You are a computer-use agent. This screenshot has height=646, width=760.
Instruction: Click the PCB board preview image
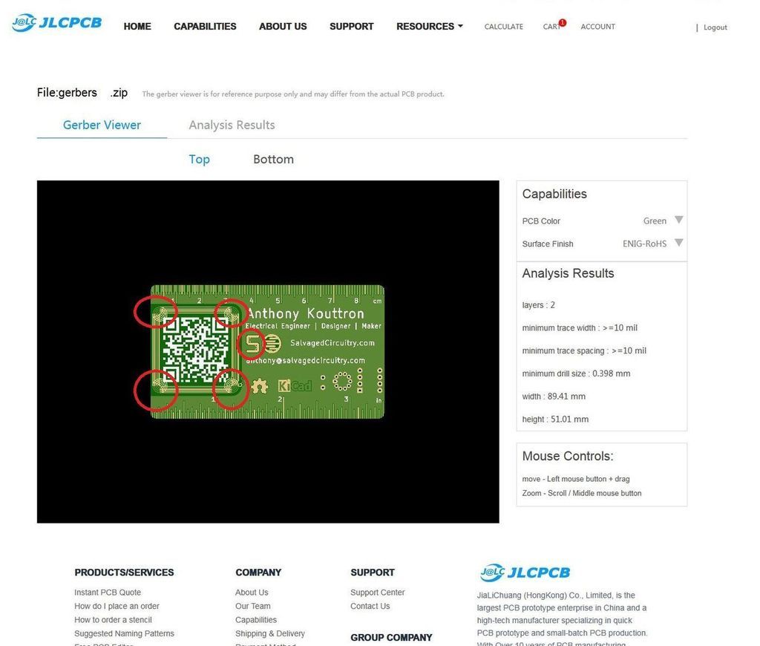(267, 352)
